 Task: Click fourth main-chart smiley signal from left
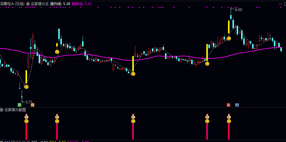(207, 64)
